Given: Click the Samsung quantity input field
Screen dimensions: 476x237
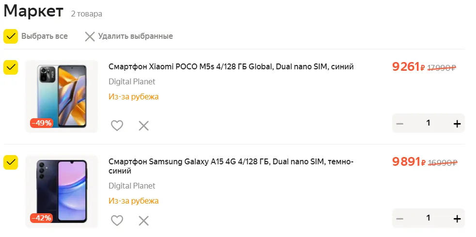Looking at the screenshot, I should [x=428, y=218].
